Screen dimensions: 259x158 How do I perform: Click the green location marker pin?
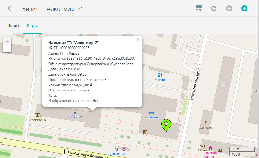(166, 125)
